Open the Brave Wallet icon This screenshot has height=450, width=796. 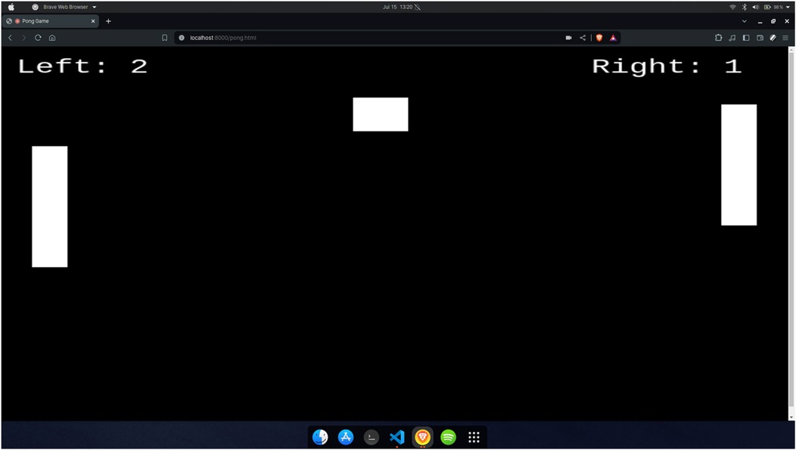click(760, 38)
